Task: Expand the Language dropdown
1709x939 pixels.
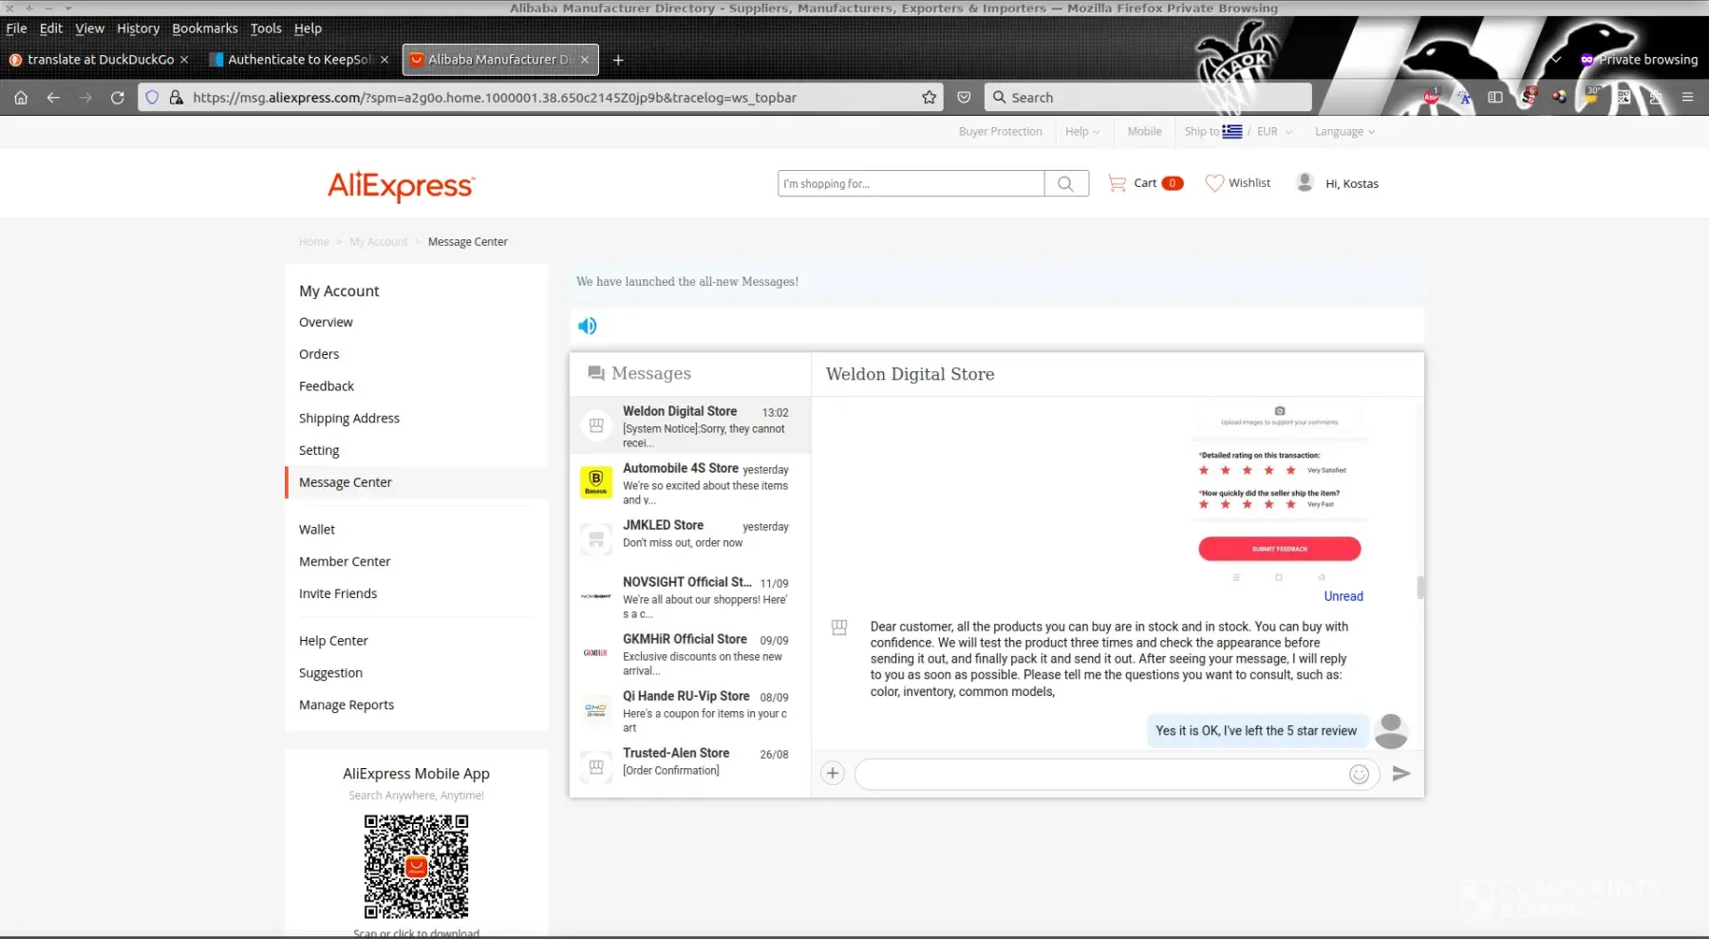Action: pos(1343,132)
